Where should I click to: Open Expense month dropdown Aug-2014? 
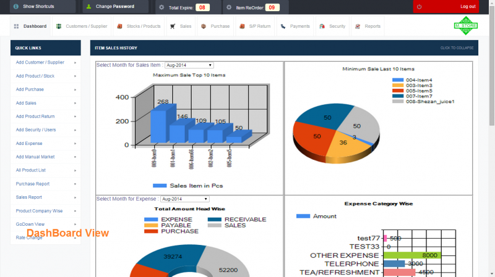click(184, 199)
